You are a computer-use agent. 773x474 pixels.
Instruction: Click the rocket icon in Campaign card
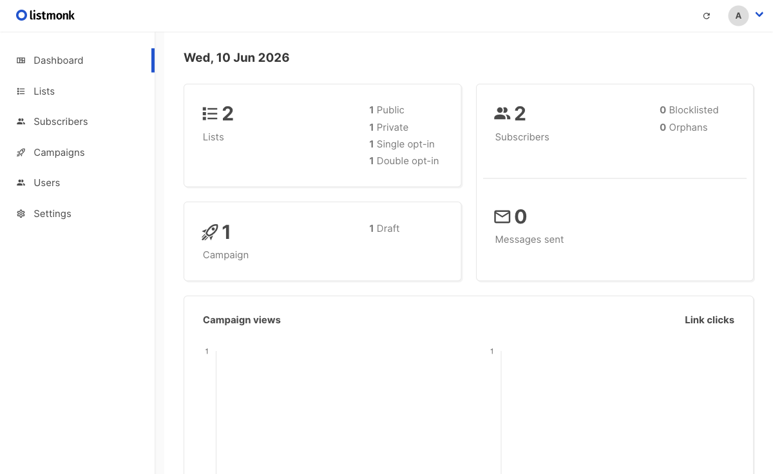(210, 232)
